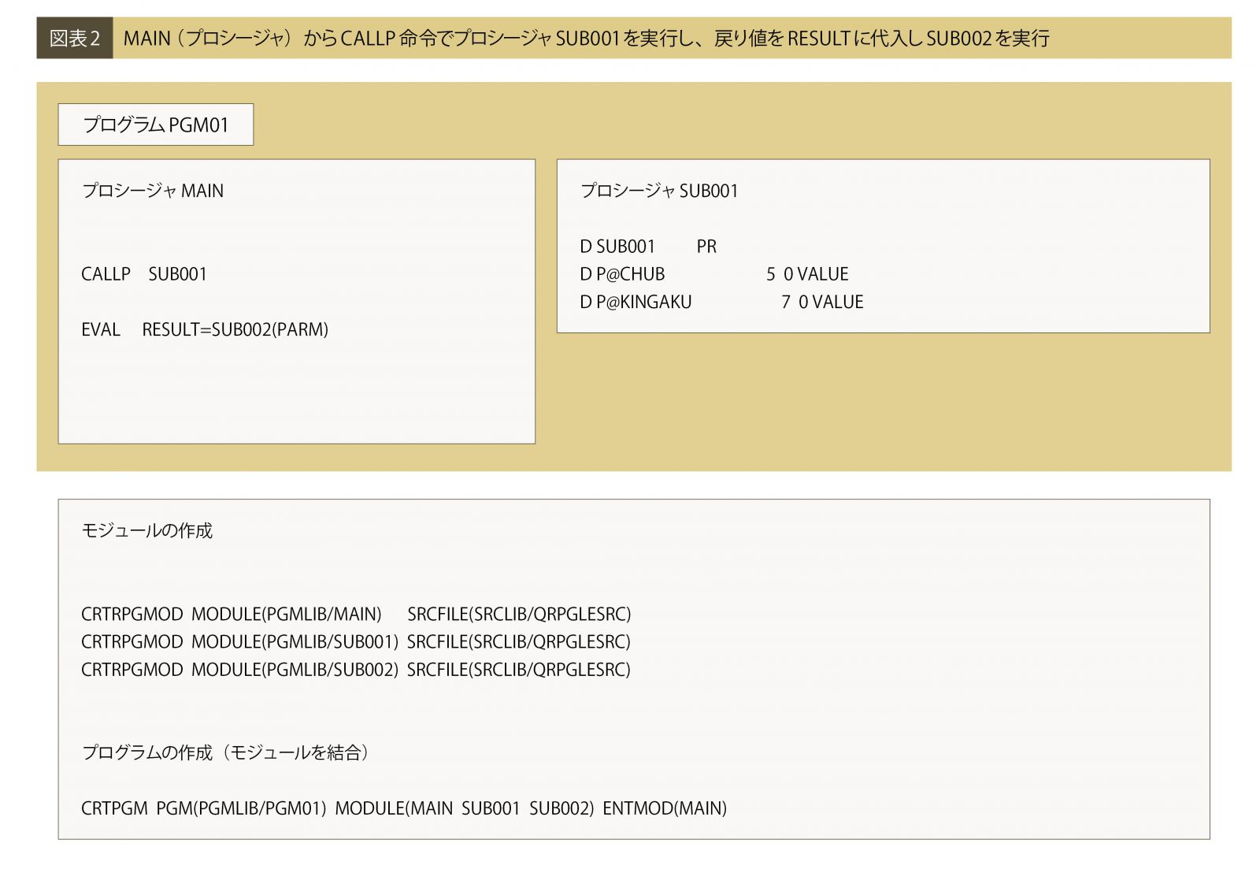Image resolution: width=1260 pixels, height=873 pixels.
Task: Select the プログラム PGM01 label box
Action: click(x=156, y=124)
